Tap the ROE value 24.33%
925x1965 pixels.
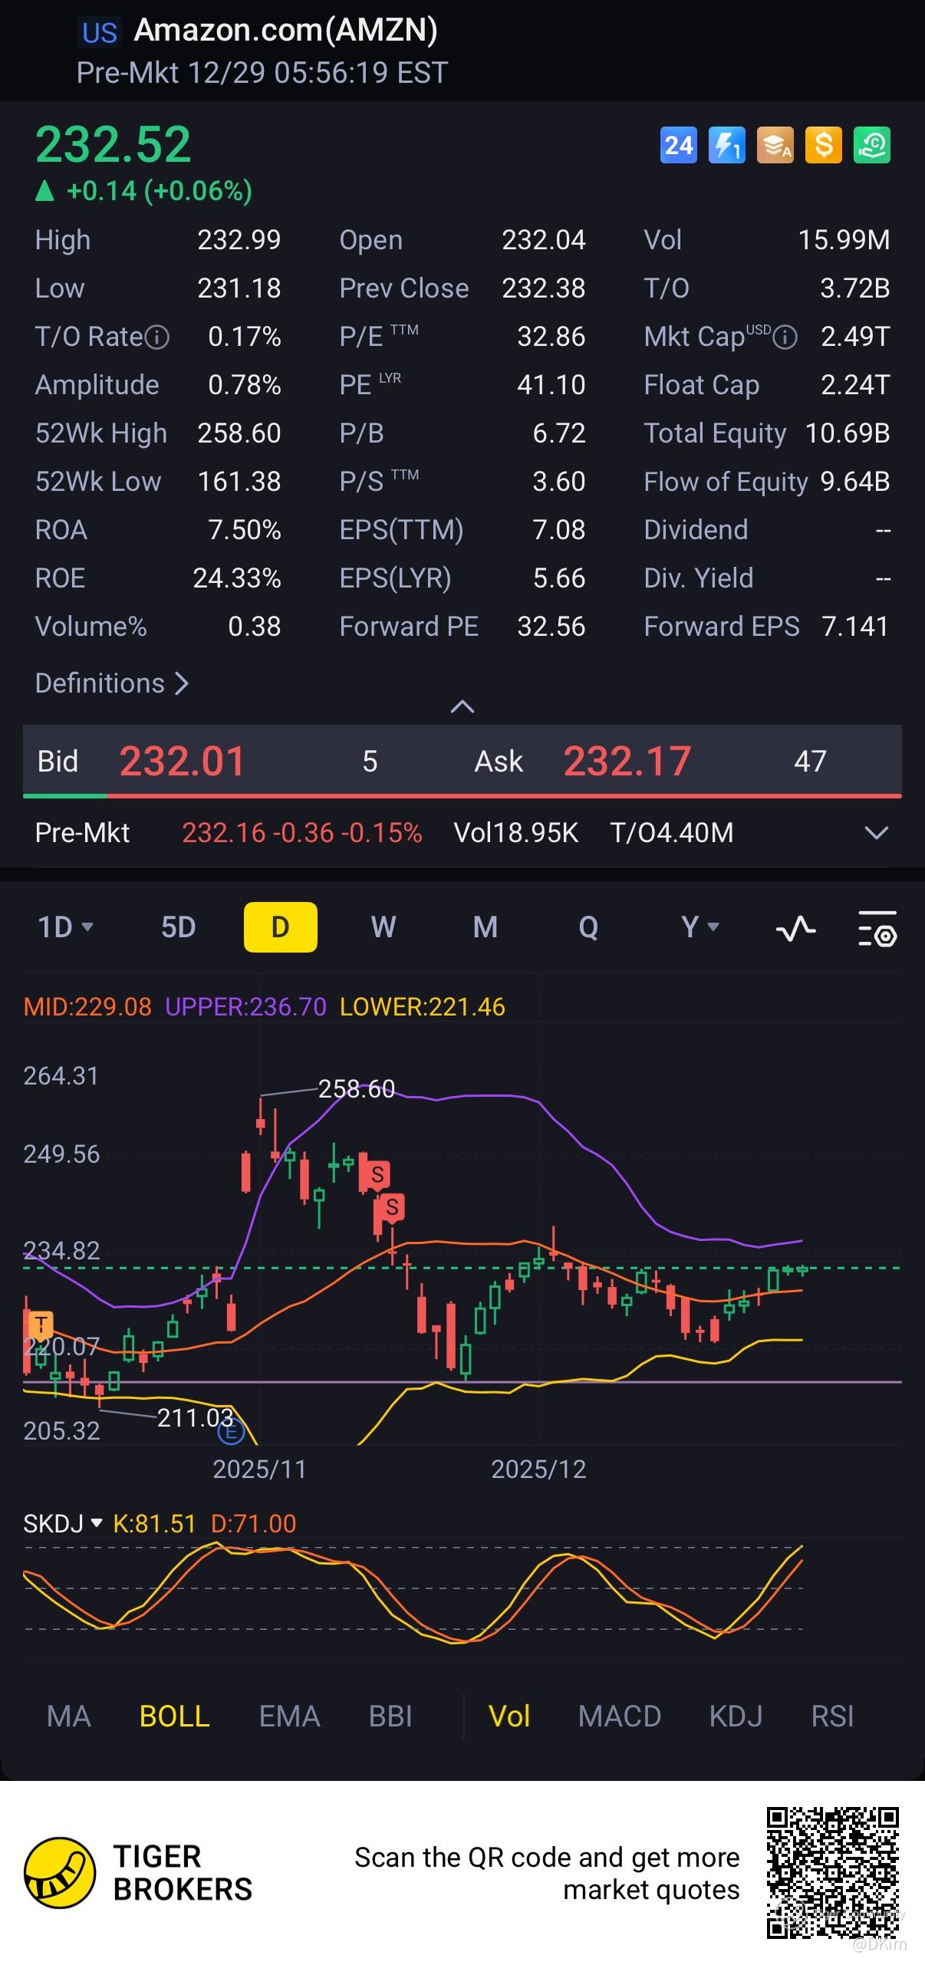click(237, 578)
